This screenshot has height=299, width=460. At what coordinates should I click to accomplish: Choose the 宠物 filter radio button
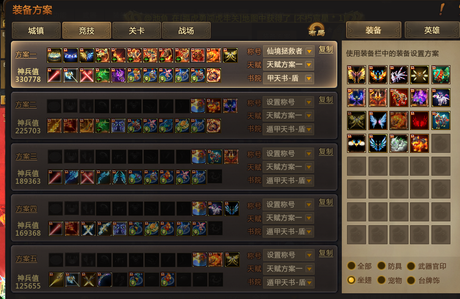tap(381, 280)
